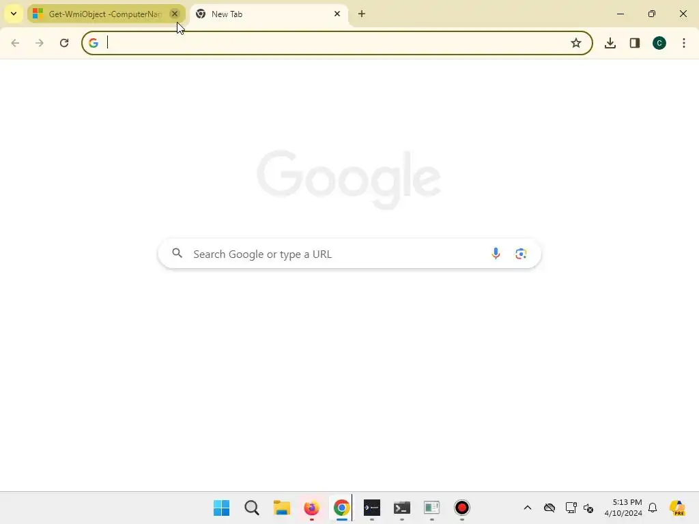The width and height of the screenshot is (699, 524).
Task: Show hidden system tray icons
Action: point(528,508)
